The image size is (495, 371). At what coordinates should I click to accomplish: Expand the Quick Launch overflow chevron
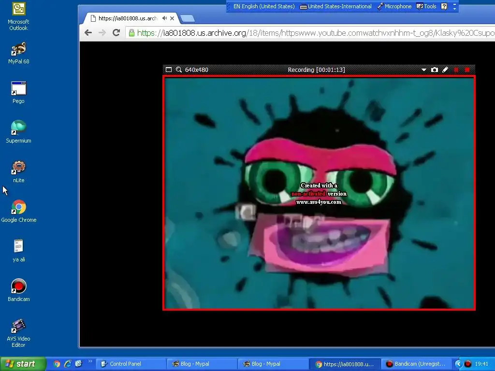[x=90, y=361]
